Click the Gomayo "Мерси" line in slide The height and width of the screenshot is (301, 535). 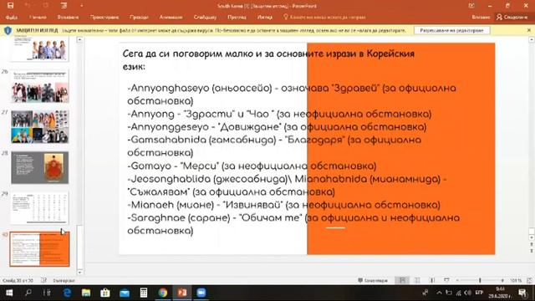[x=252, y=166]
